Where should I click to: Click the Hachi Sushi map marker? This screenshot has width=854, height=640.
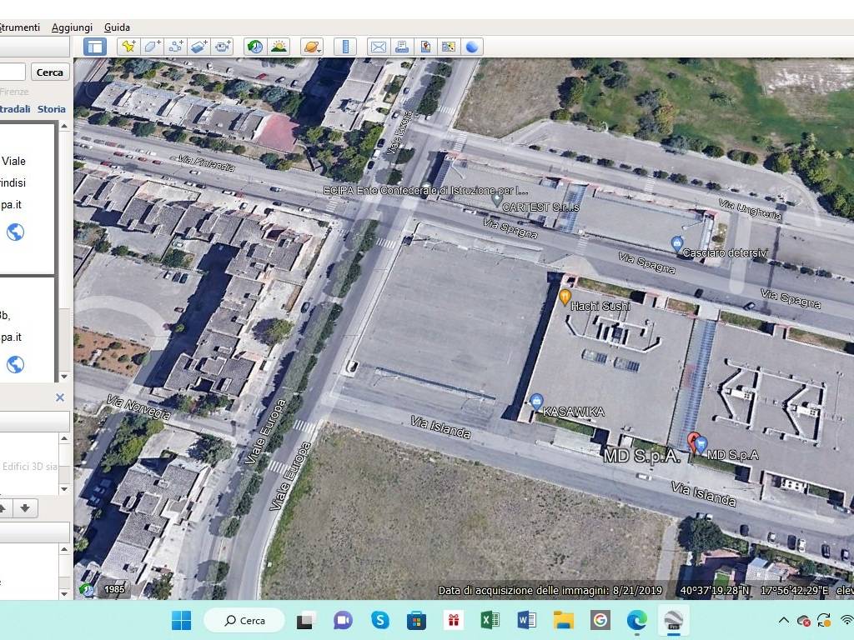coord(565,296)
